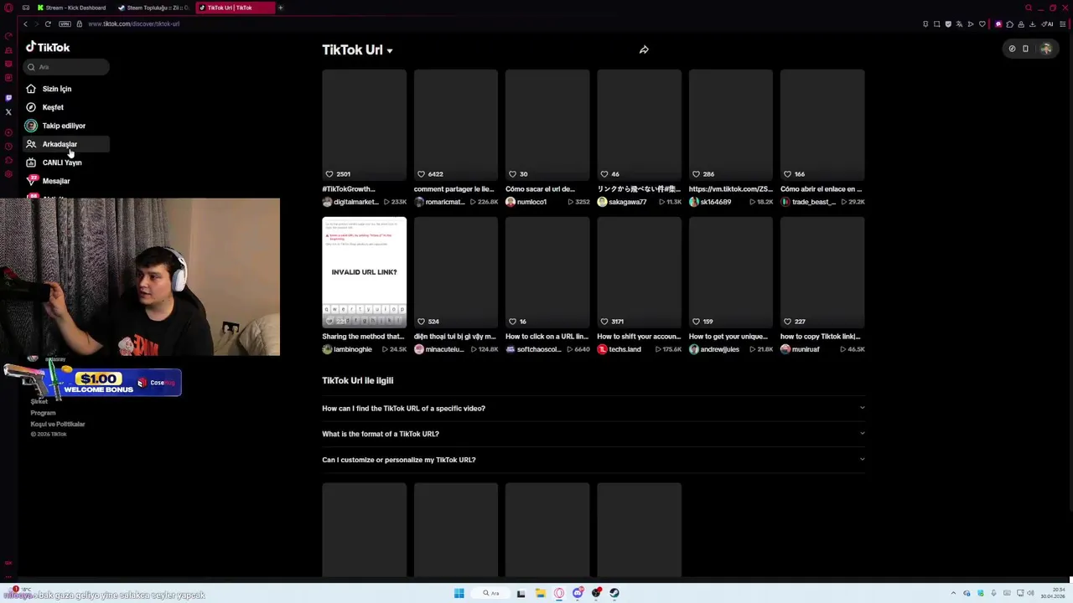Click the compass icon in TikTok top-right pill
The image size is (1073, 603).
point(1012,49)
